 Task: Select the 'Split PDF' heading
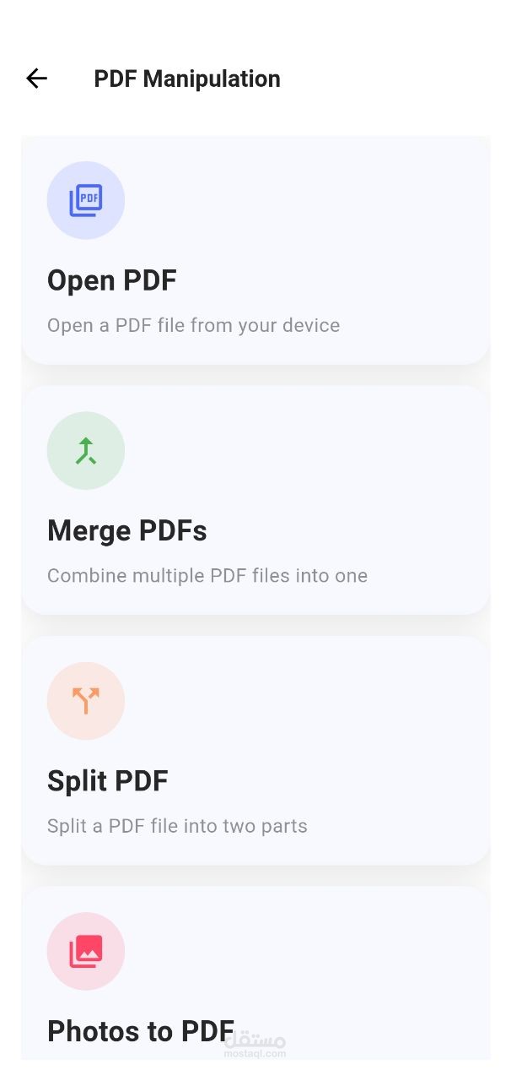tap(107, 780)
